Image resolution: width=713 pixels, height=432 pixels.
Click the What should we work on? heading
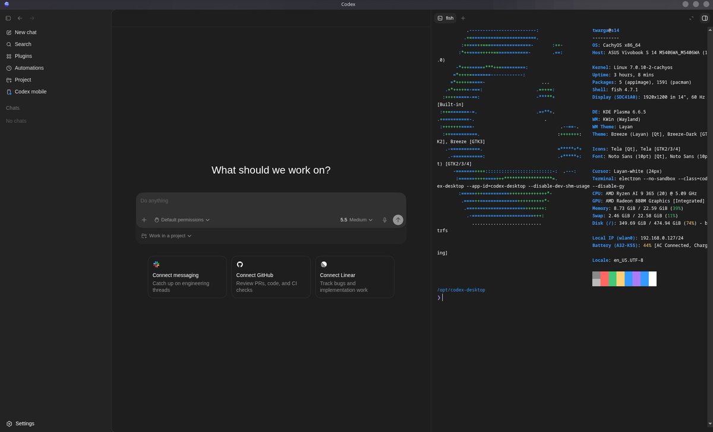pyautogui.click(x=271, y=170)
